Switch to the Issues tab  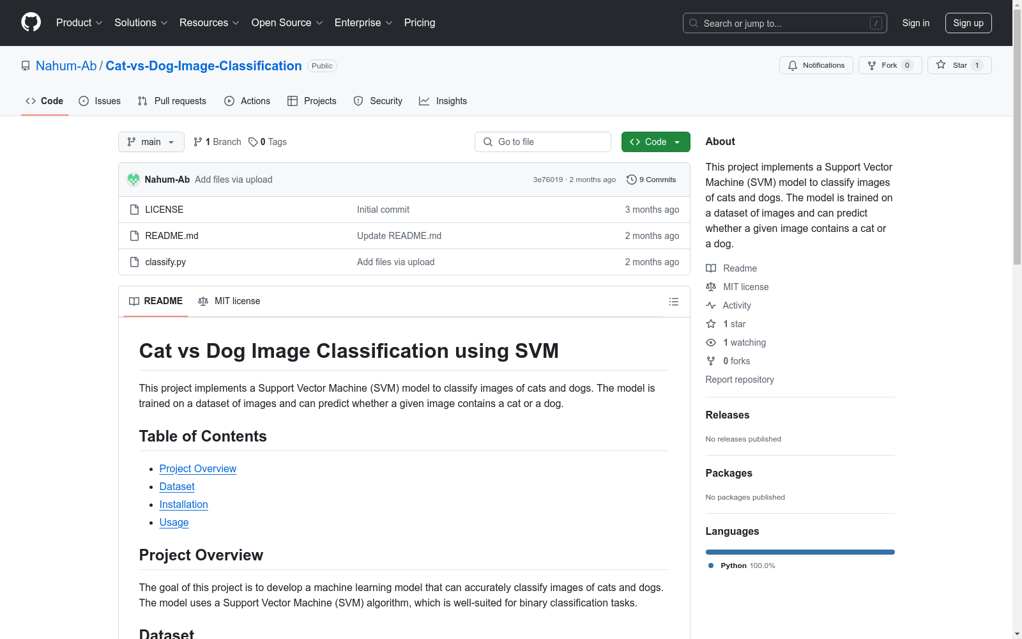pyautogui.click(x=100, y=101)
